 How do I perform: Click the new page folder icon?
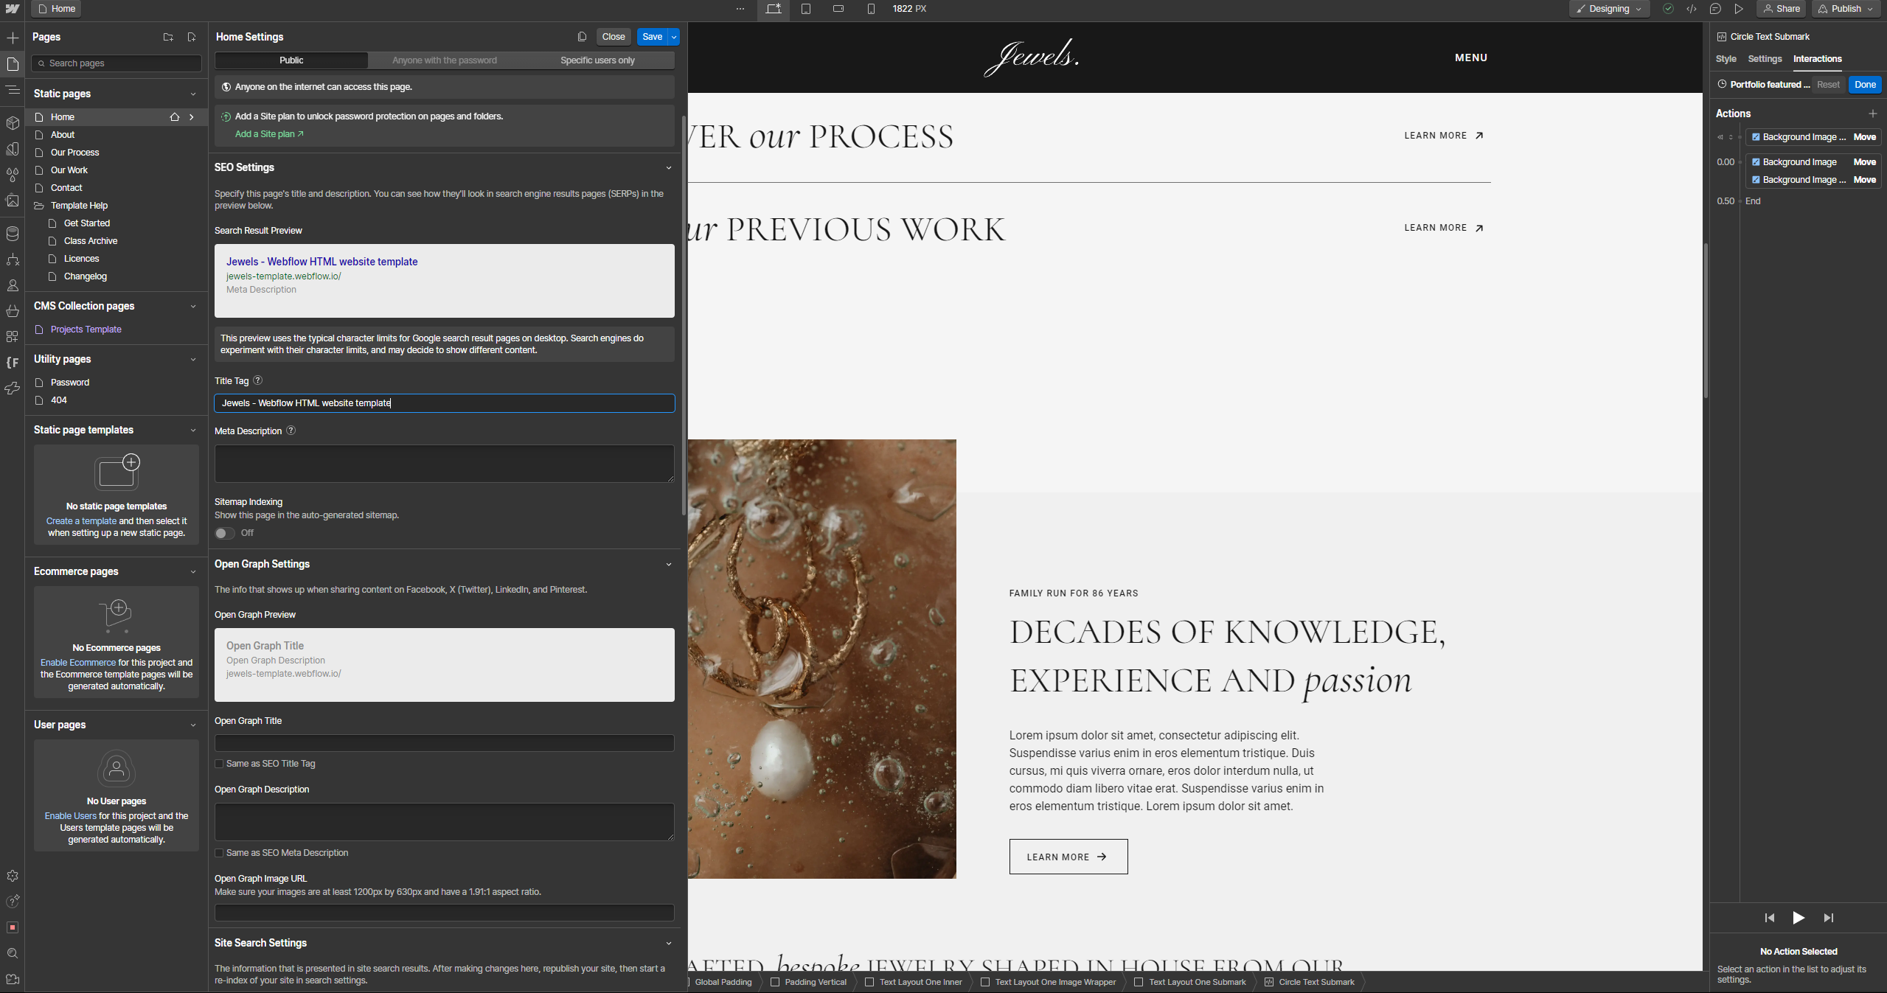[168, 37]
